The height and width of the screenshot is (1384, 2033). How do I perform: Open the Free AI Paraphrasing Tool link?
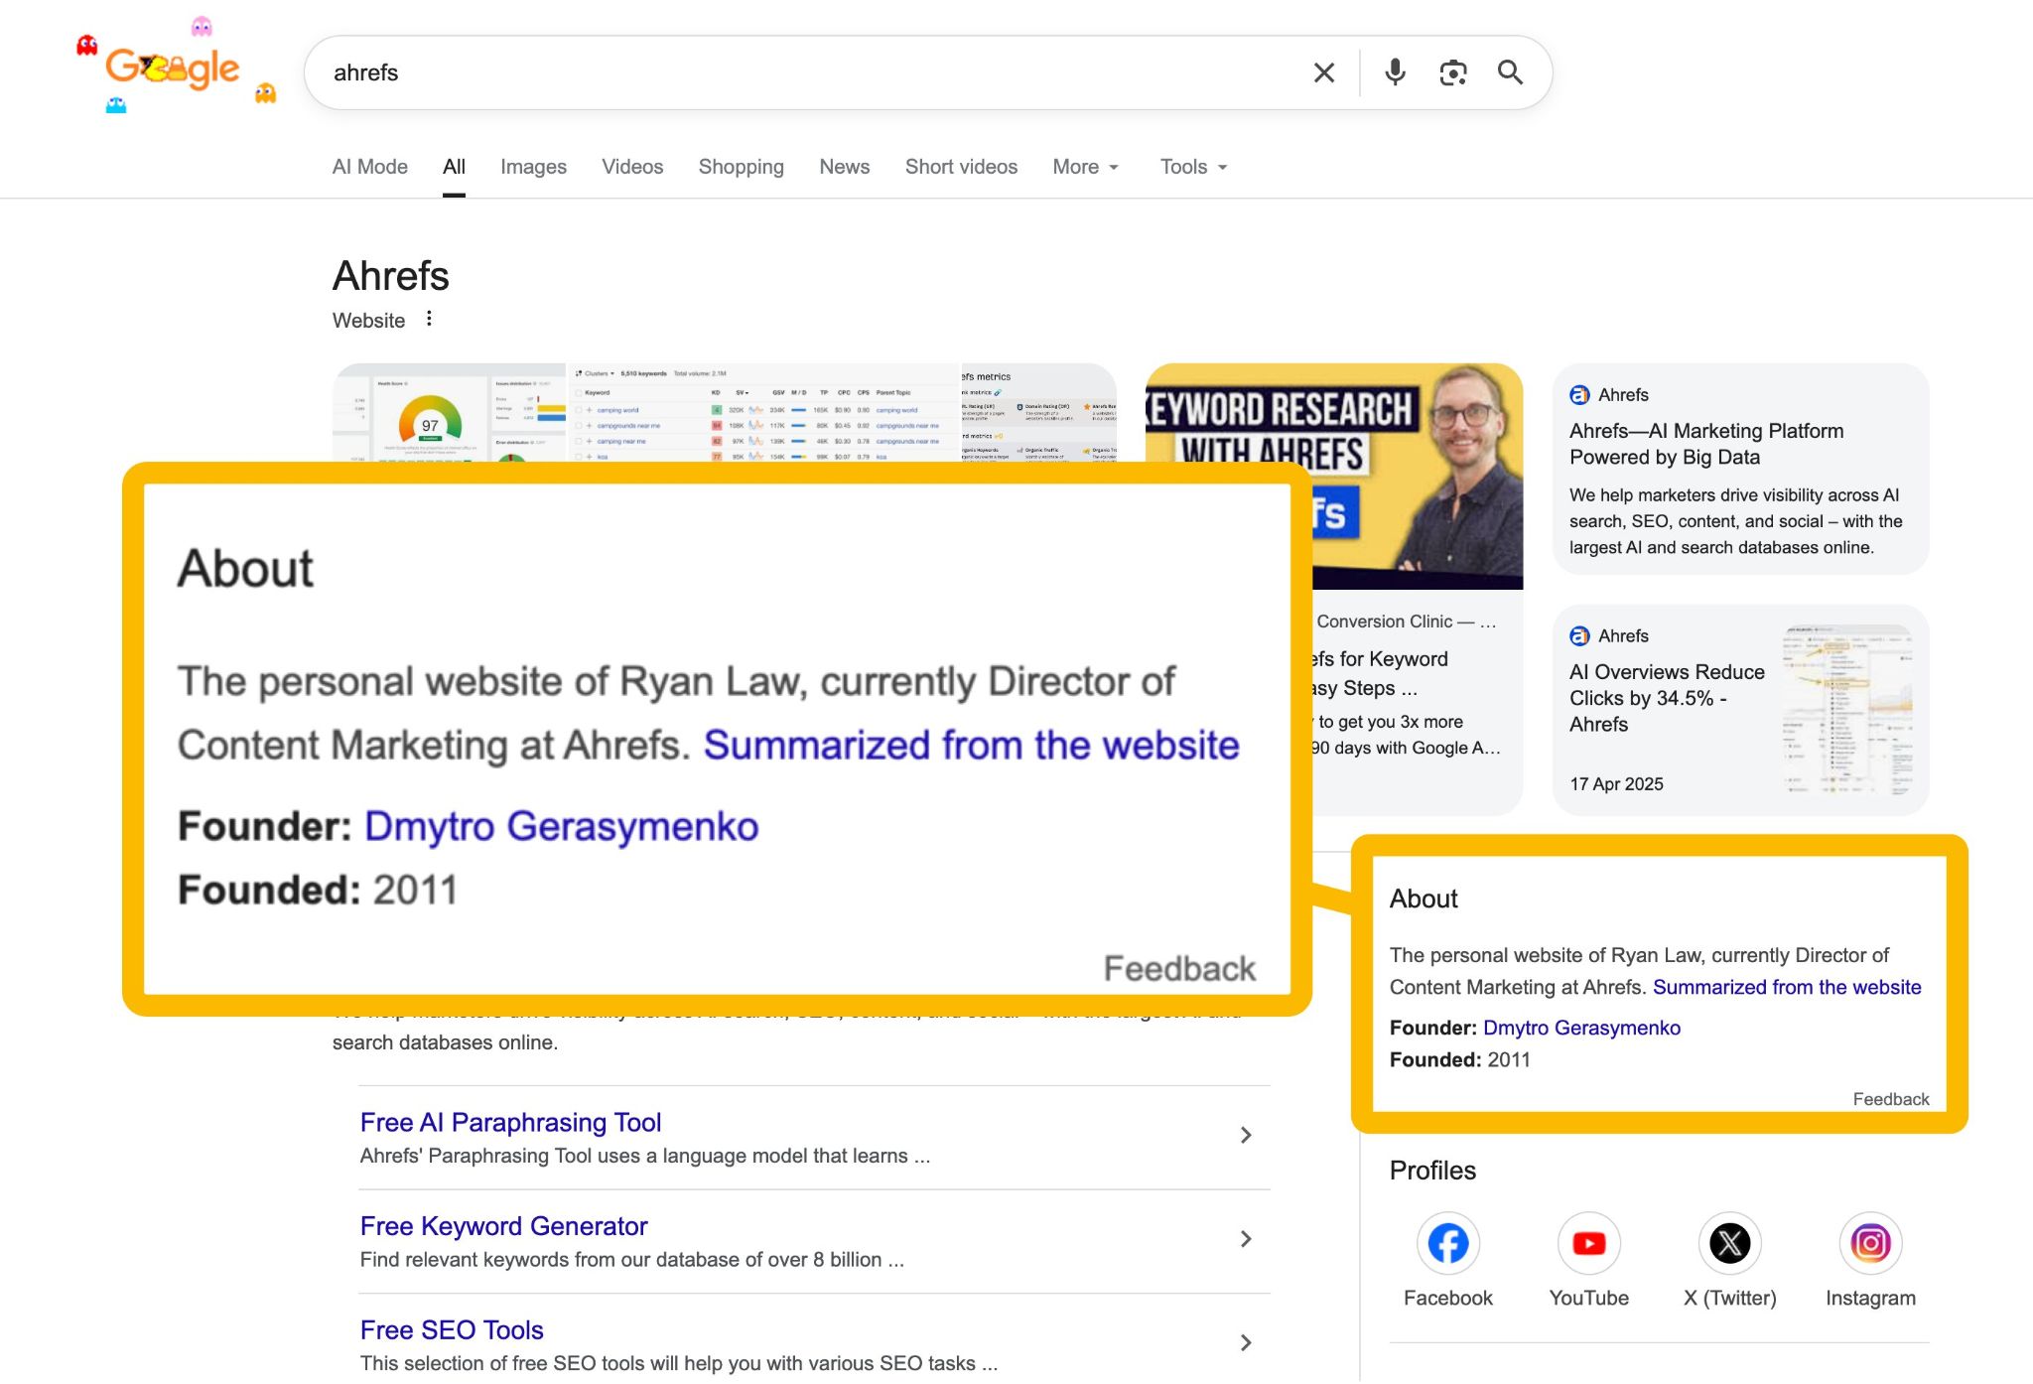click(x=510, y=1122)
